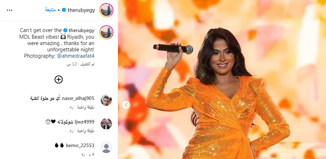Reply to kemo_22553's comment
The width and height of the screenshot is (326, 159).
point(83,154)
